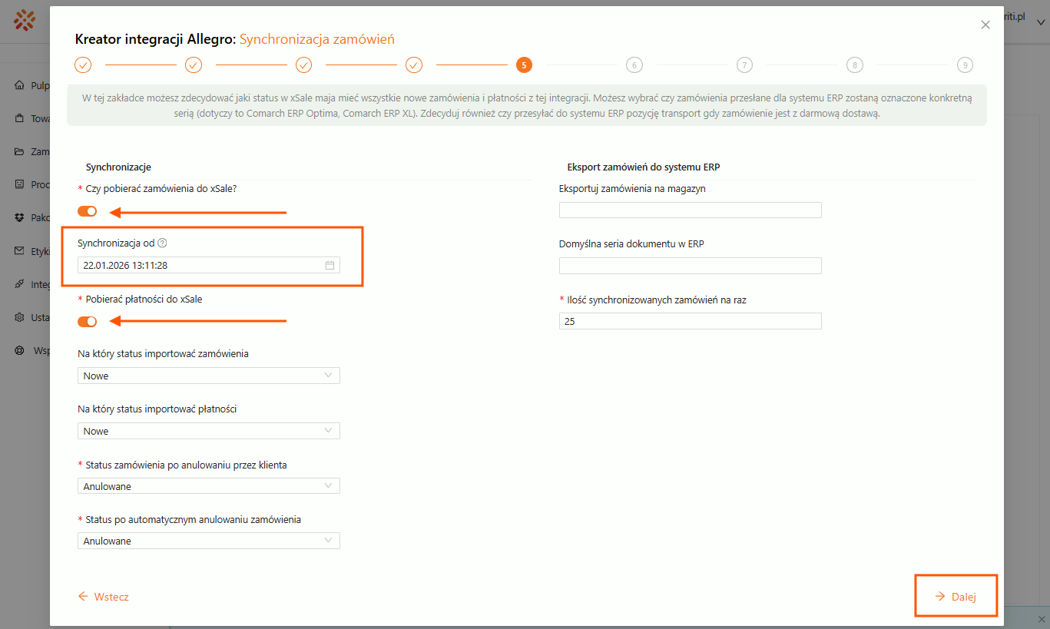Go back with the Wstecz button
The width and height of the screenshot is (1050, 629).
(104, 597)
